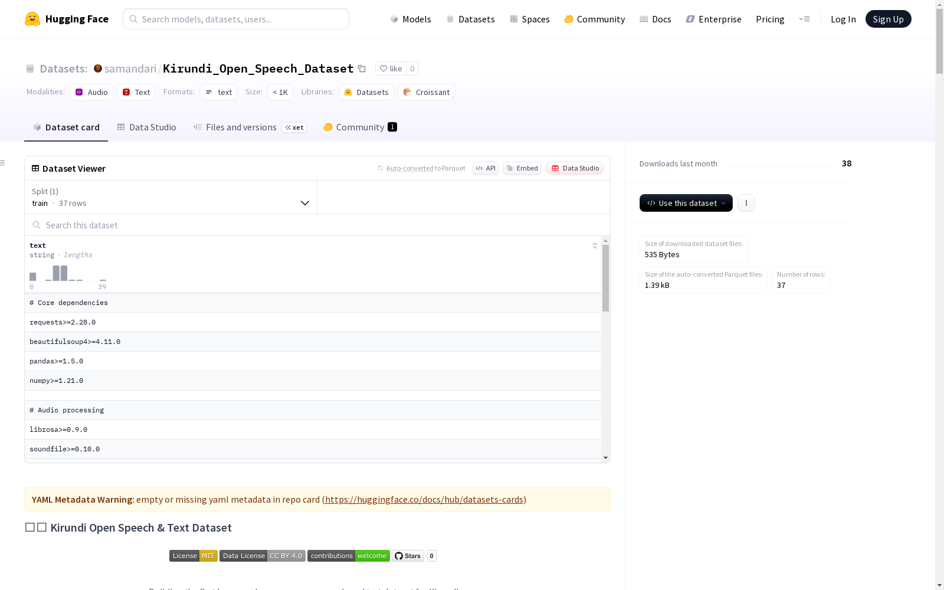Go to the Pricing page
The height and width of the screenshot is (590, 944).
(770, 19)
